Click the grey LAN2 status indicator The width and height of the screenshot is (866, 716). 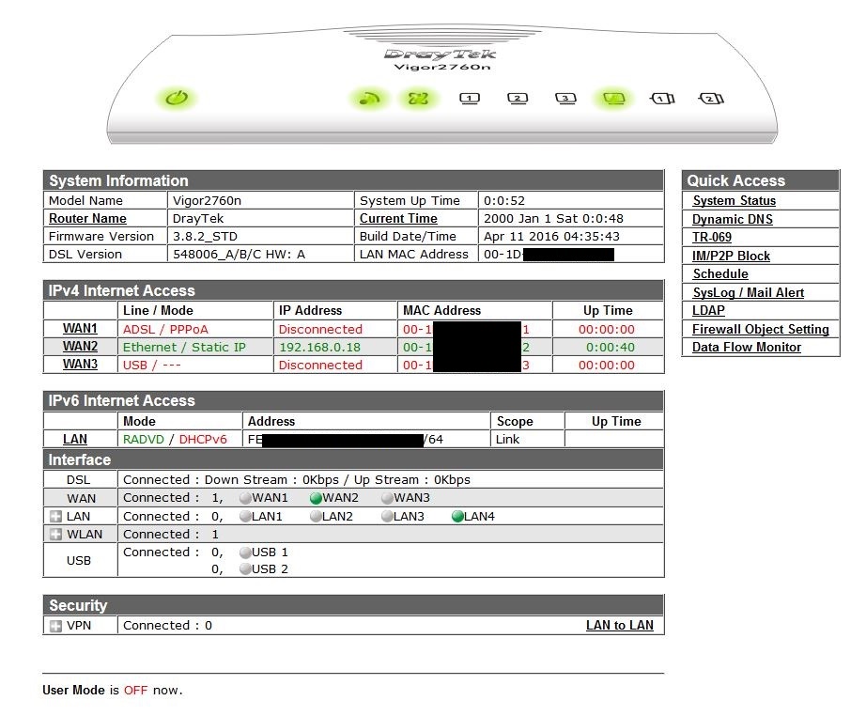click(316, 517)
